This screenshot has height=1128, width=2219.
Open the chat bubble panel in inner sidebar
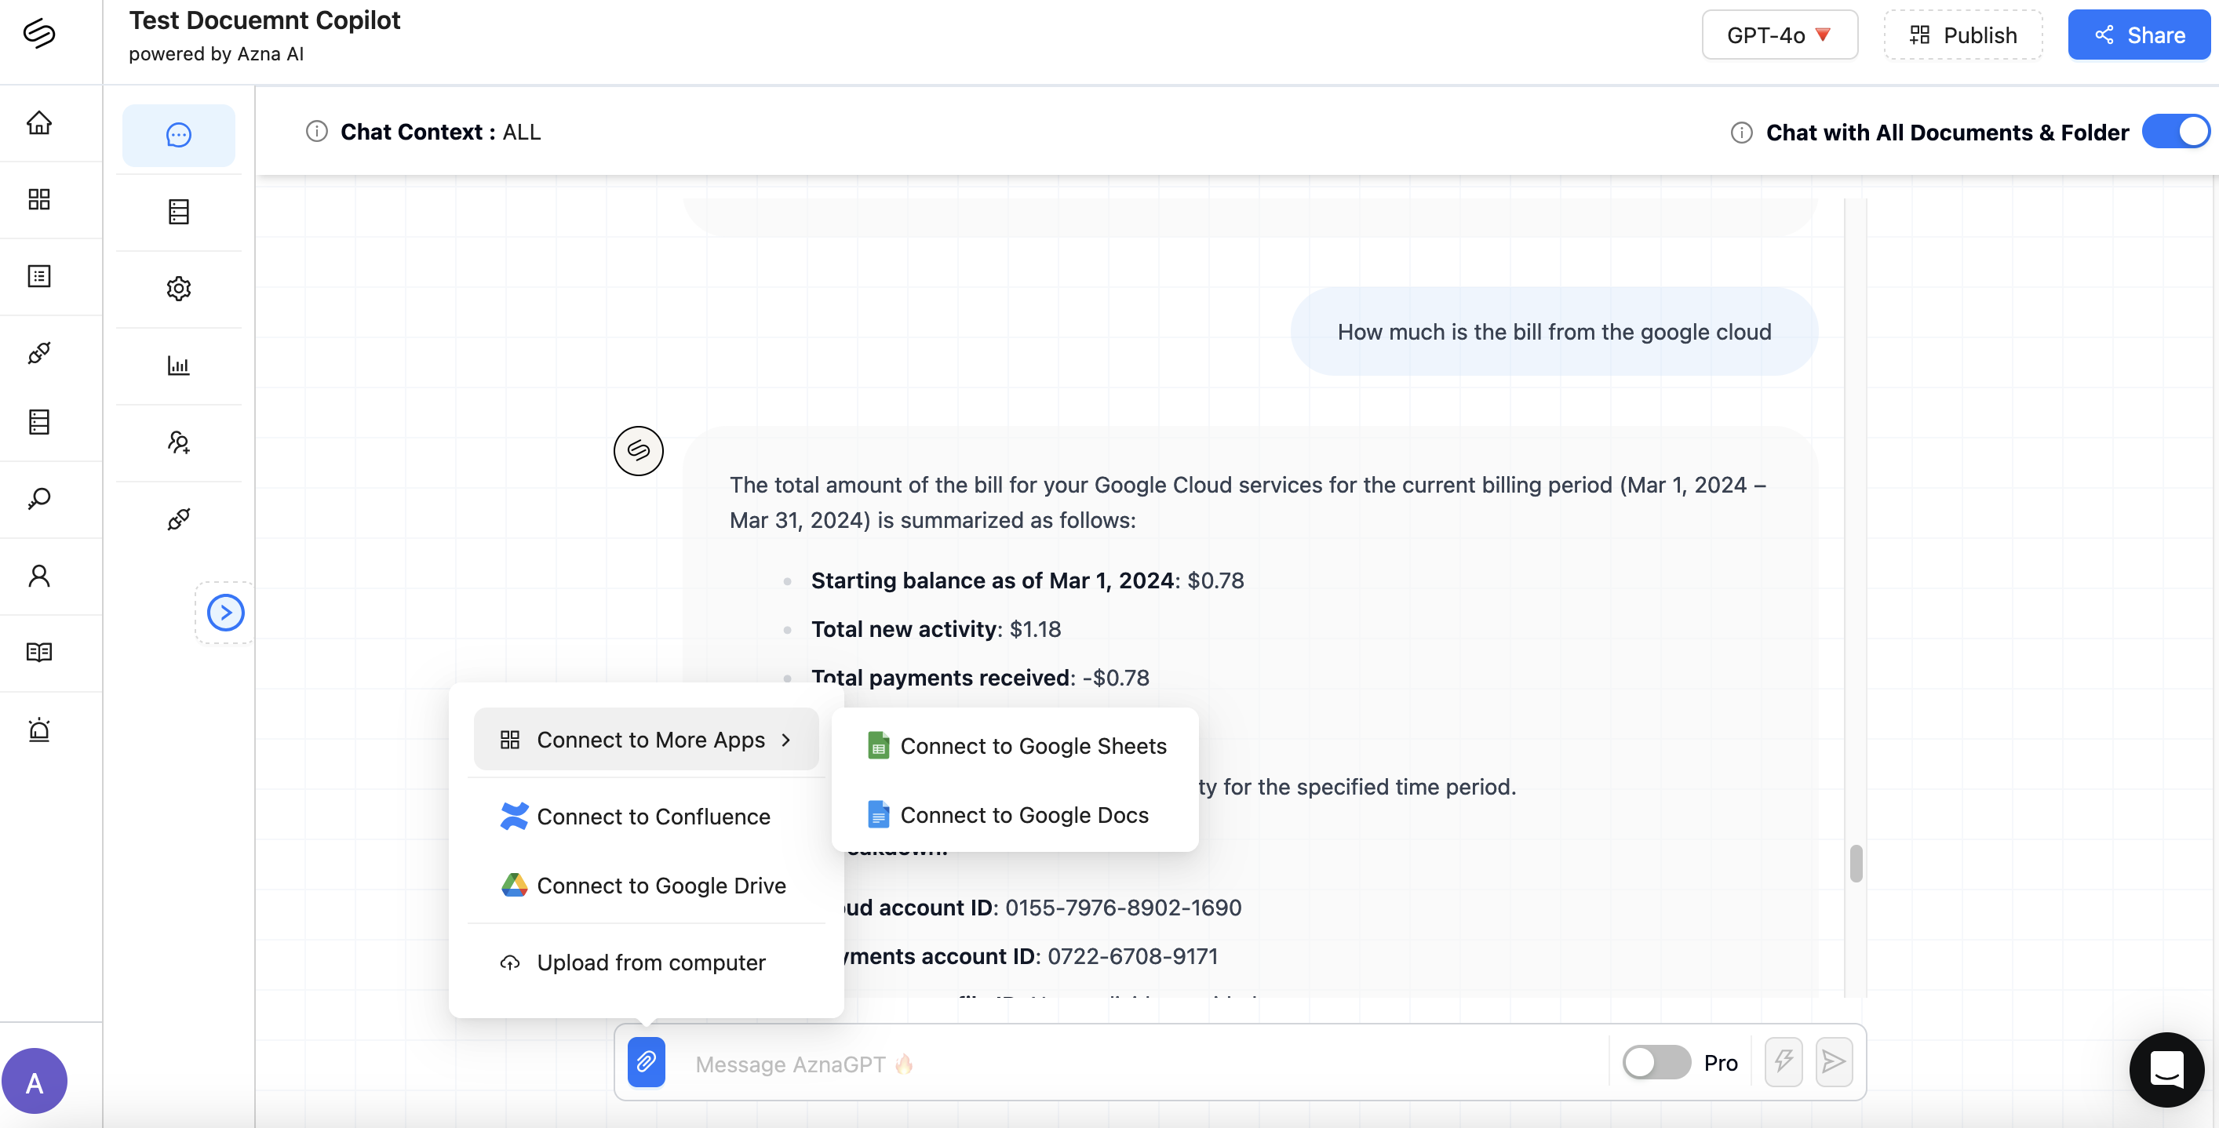pos(178,135)
